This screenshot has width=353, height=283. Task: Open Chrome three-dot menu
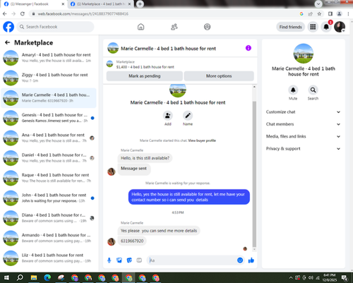click(x=348, y=14)
